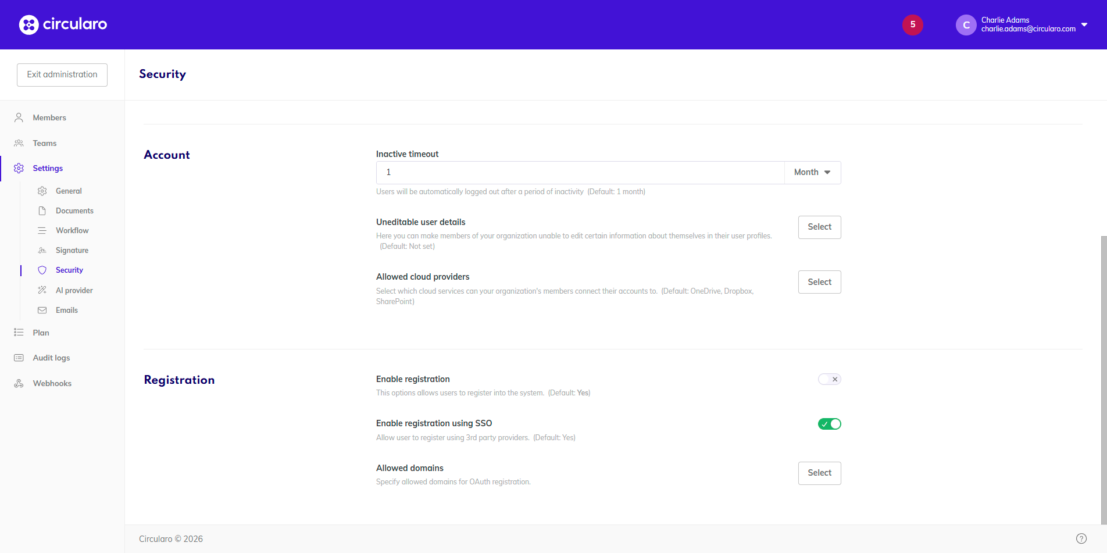Viewport: 1107px width, 553px height.
Task: Click the Webhooks icon in sidebar
Action: tap(19, 383)
